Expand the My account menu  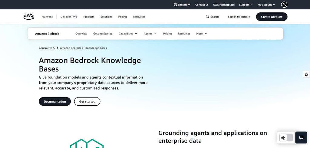(x=266, y=5)
